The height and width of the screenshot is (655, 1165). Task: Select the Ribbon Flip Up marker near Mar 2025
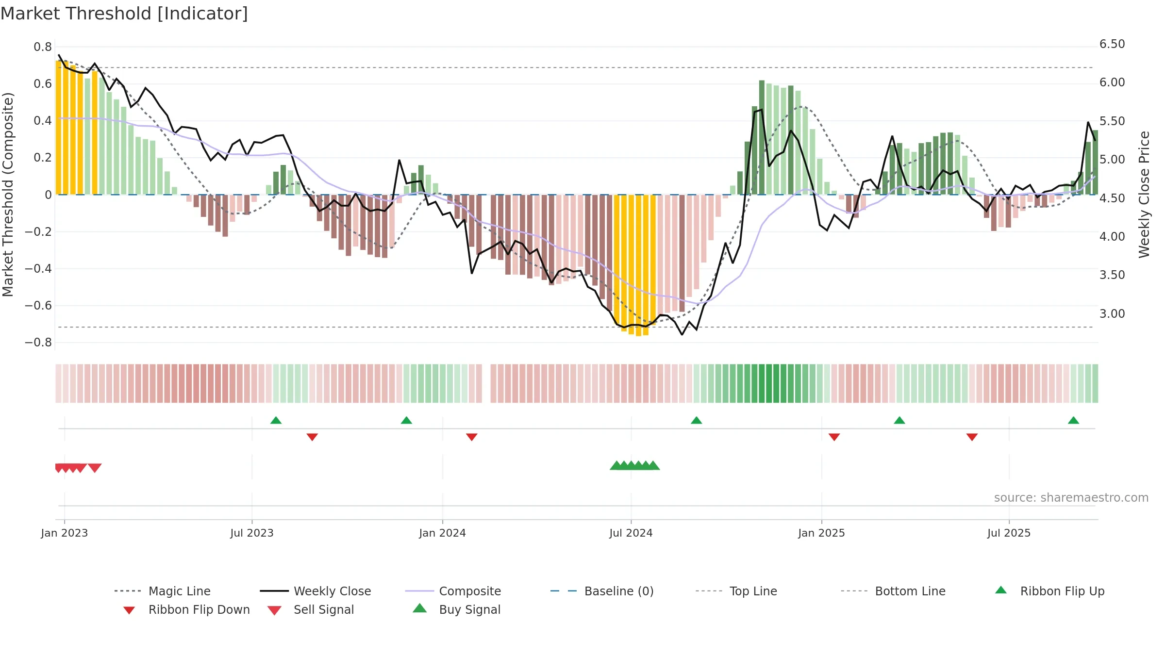click(x=899, y=420)
